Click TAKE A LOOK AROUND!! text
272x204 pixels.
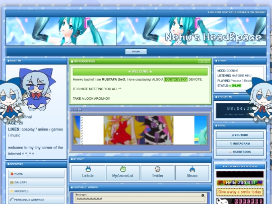click(x=91, y=99)
